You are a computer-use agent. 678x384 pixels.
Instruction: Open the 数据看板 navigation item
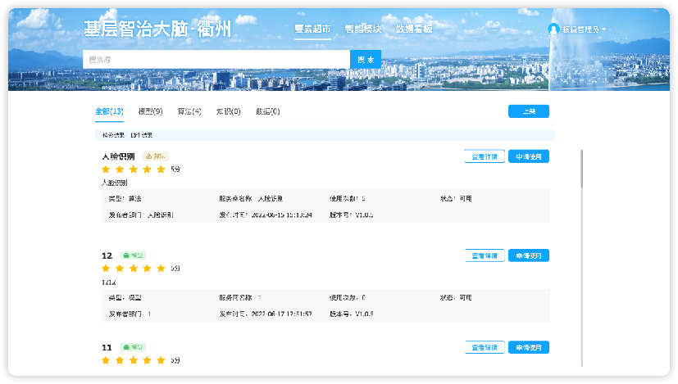[x=413, y=29]
